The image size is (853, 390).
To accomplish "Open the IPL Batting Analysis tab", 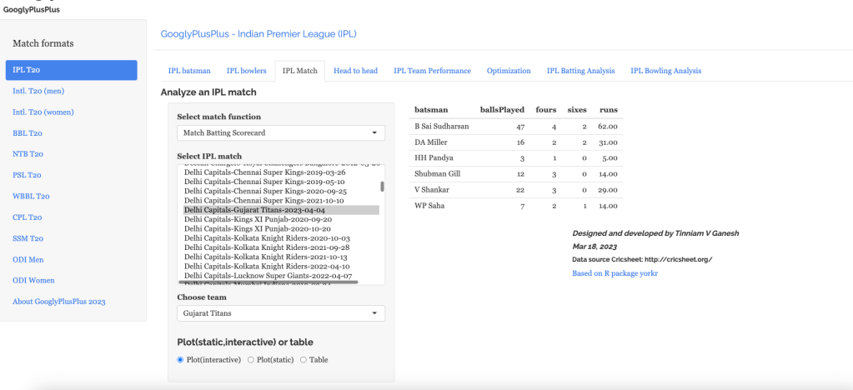I will pyautogui.click(x=580, y=71).
